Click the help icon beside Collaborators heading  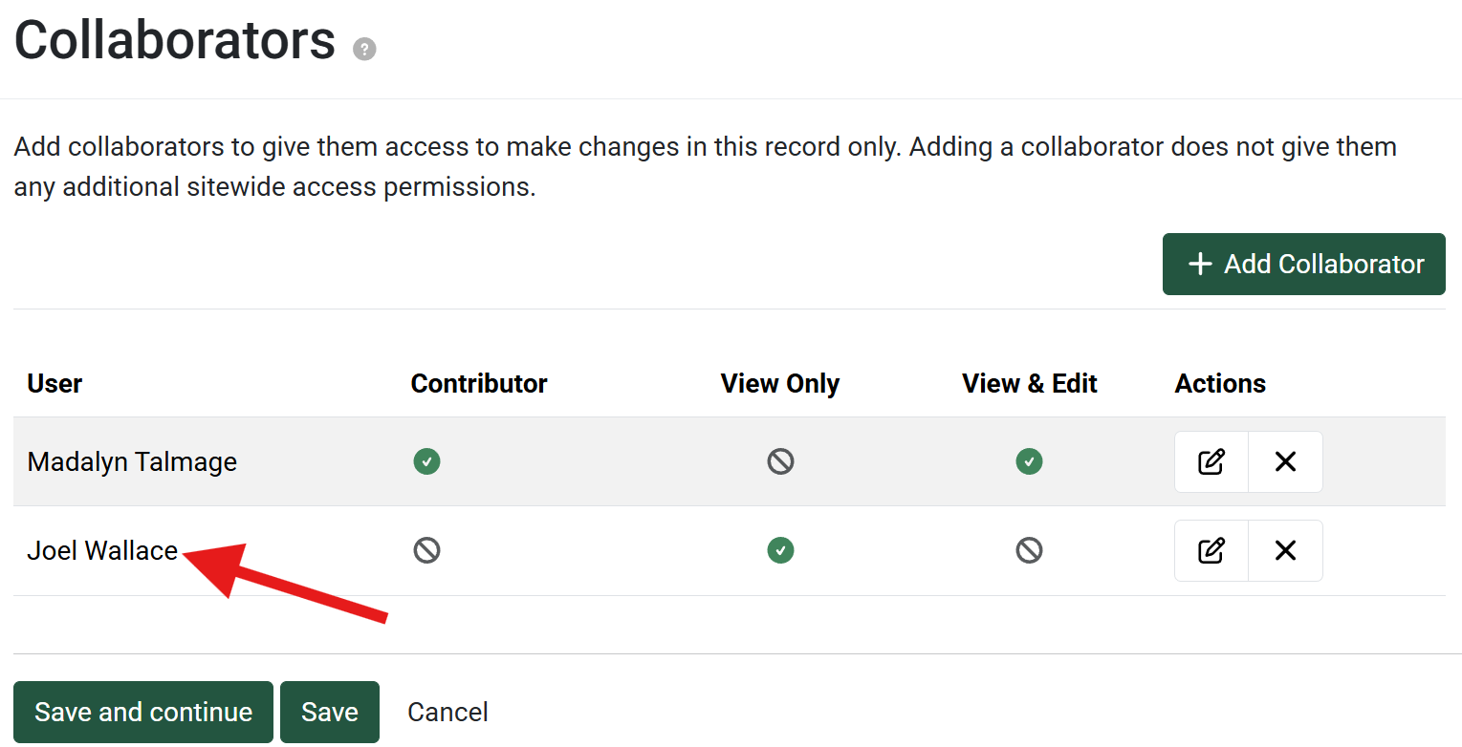364,50
